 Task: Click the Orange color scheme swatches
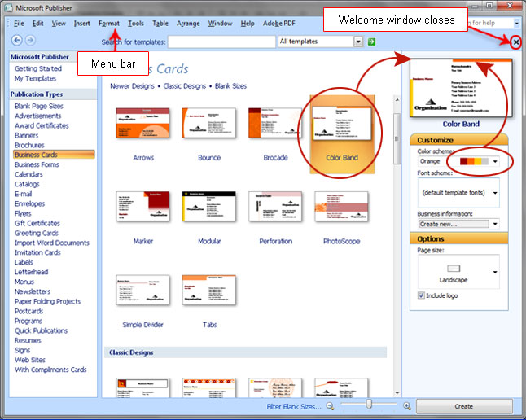pyautogui.click(x=474, y=161)
